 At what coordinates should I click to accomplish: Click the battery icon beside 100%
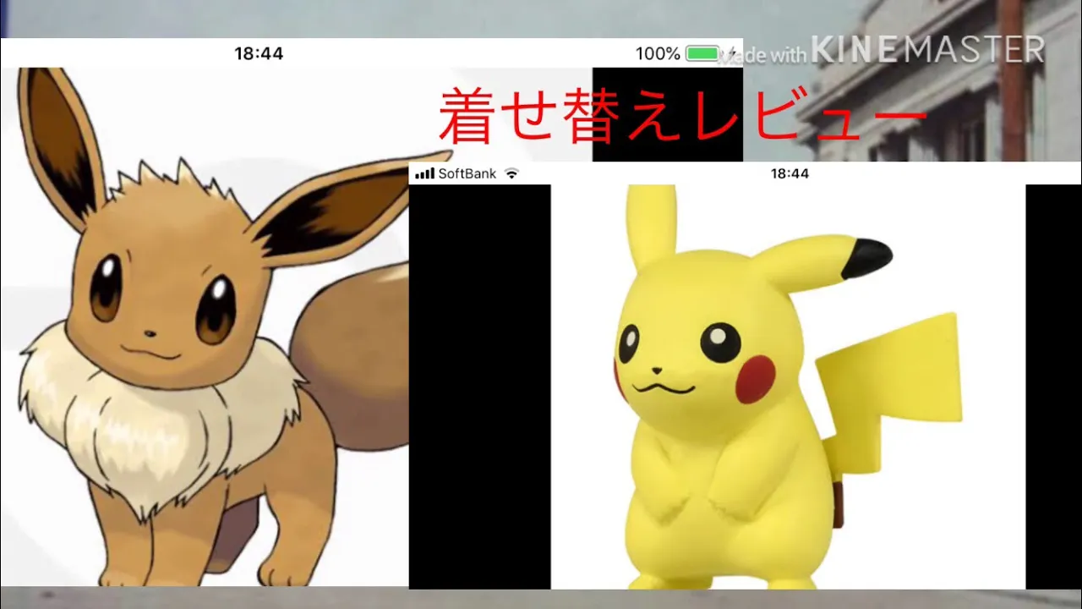point(703,54)
